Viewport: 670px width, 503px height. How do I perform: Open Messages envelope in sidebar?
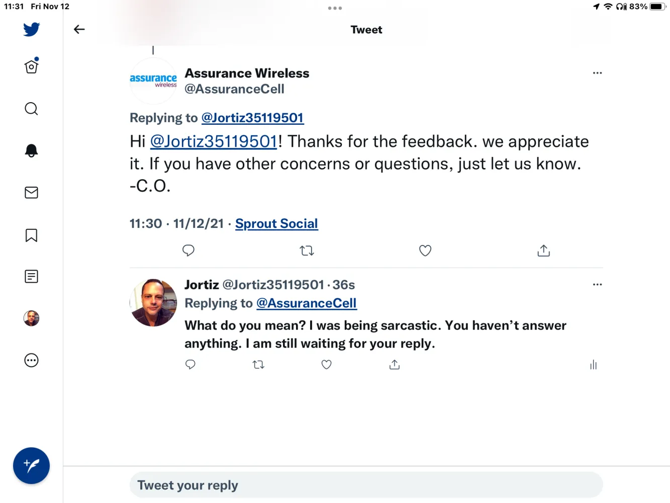point(31,193)
